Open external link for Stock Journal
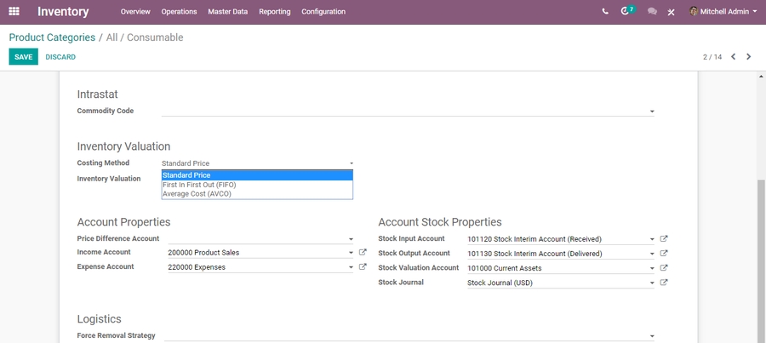 [664, 283]
